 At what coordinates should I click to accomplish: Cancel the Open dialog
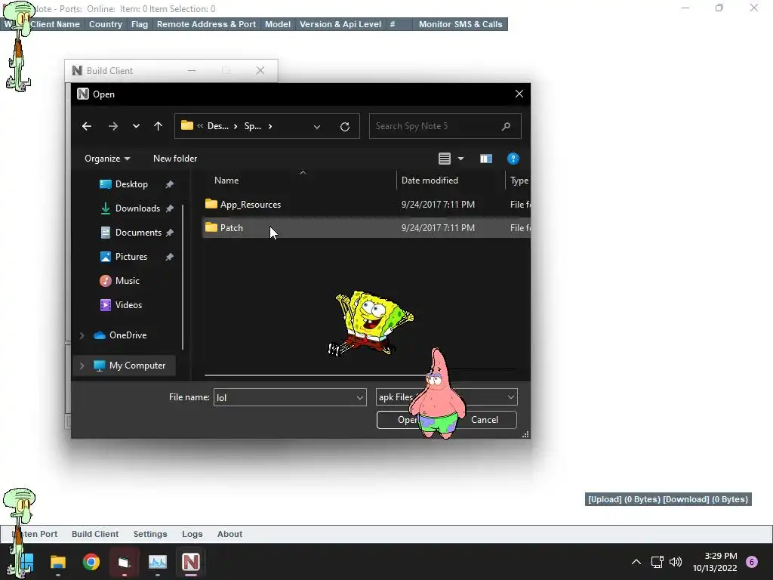[x=485, y=420]
